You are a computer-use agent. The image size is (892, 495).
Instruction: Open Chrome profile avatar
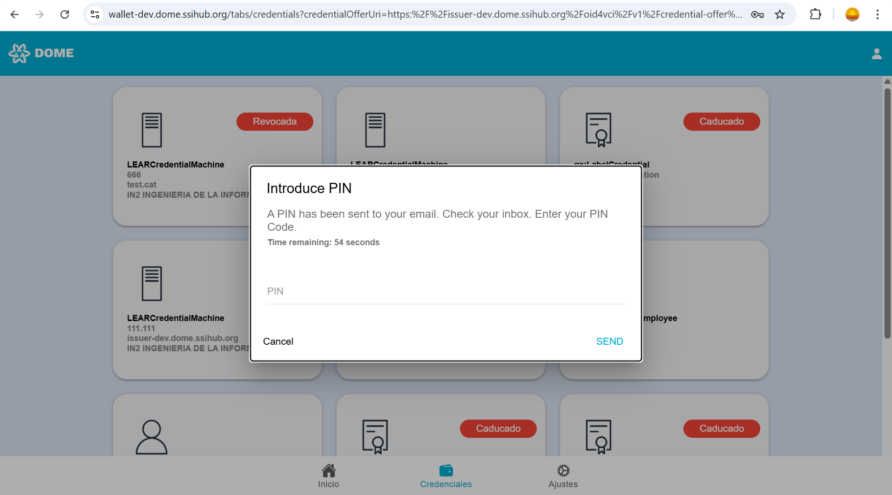point(852,14)
